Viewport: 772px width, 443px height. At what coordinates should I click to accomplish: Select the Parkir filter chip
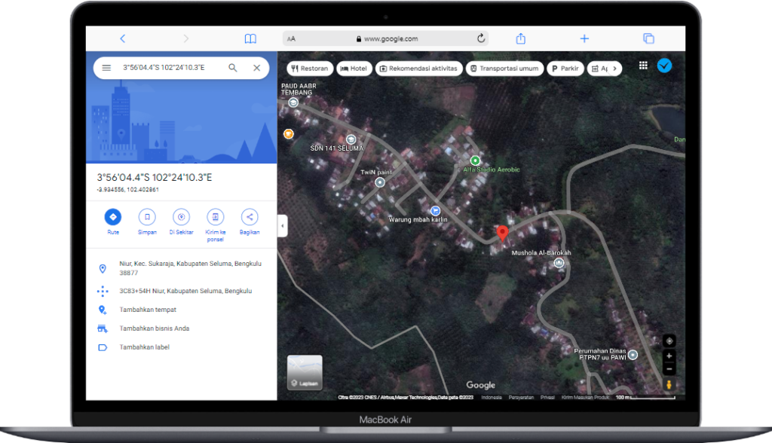coord(565,69)
